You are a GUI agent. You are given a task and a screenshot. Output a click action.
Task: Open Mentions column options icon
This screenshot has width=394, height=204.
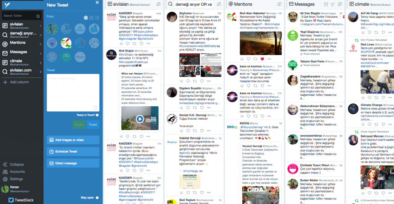[278, 4]
